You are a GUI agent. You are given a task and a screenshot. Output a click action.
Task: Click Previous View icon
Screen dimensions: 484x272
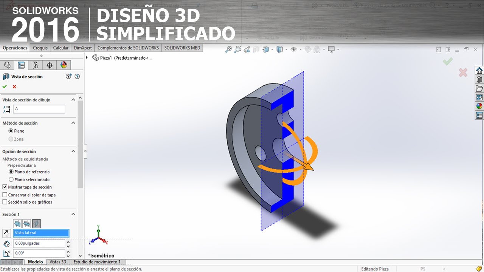[x=247, y=49]
